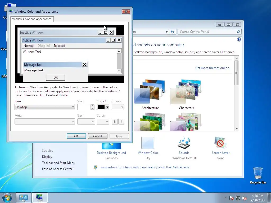Open the help question mark icon
The width and height of the screenshot is (271, 203).
click(x=239, y=40)
